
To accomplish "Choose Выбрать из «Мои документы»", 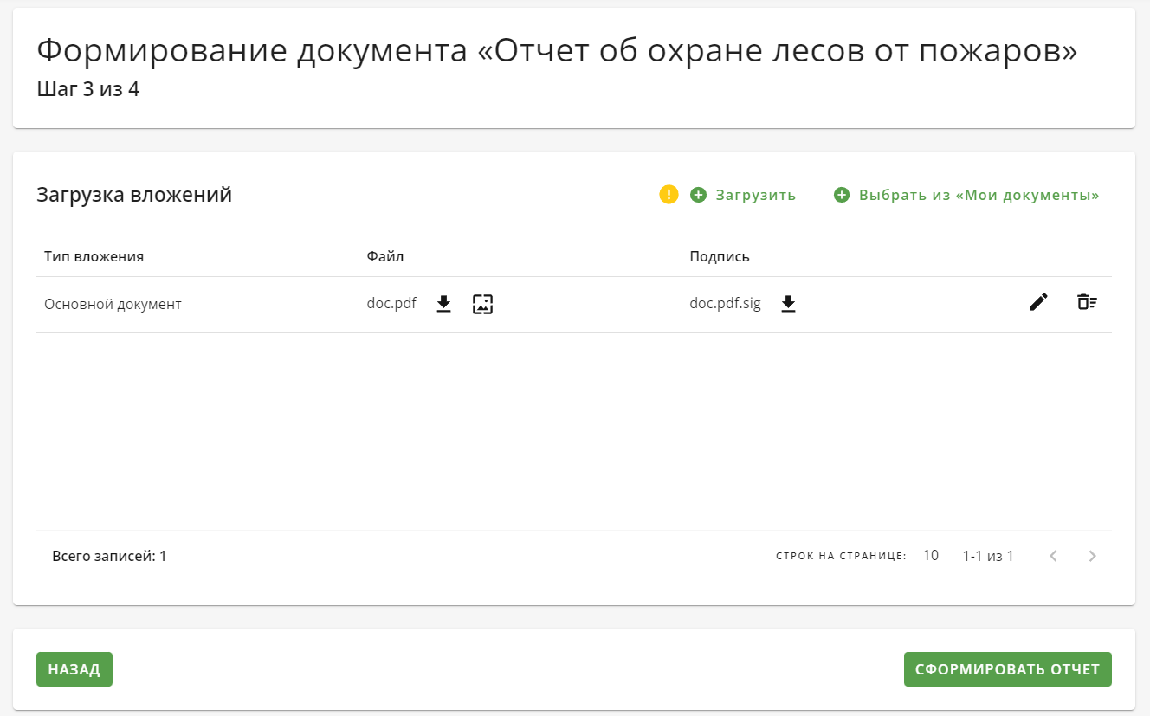I will 979,195.
